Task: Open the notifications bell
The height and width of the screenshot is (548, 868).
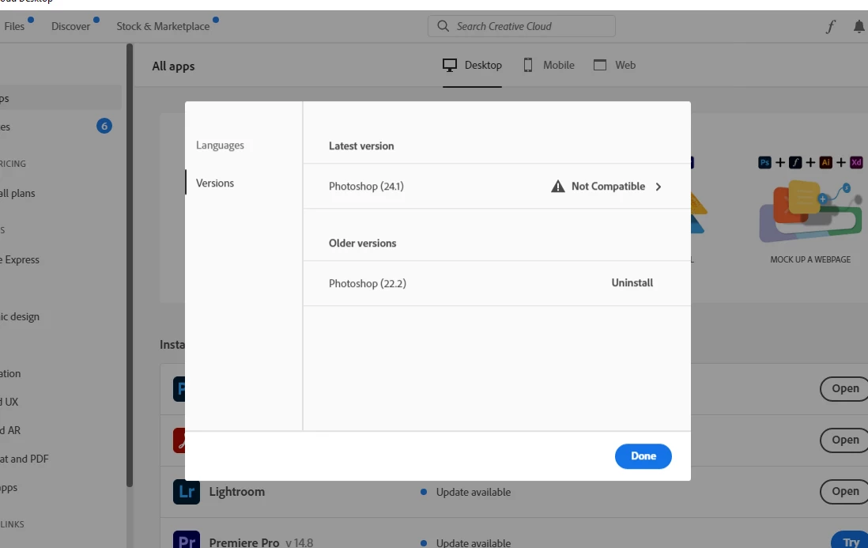Action: [x=859, y=26]
